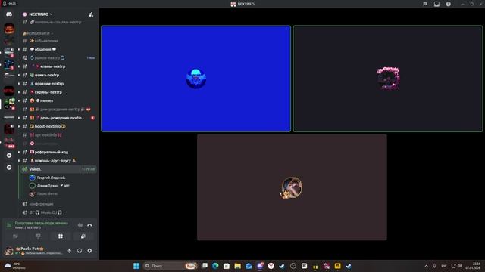The image size is (485, 272).
Task: Open the red-lettered black server icon
Action: pos(9,91)
